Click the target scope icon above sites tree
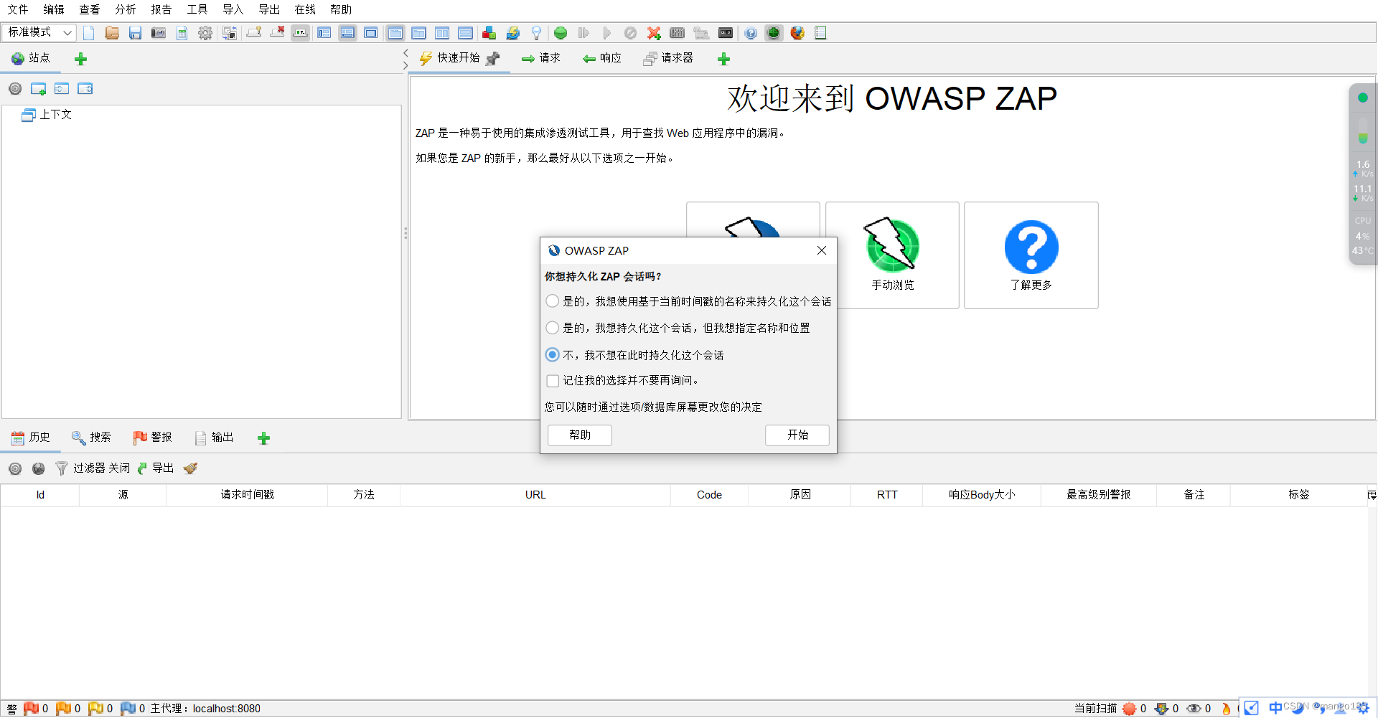Image resolution: width=1378 pixels, height=718 pixels. pos(15,89)
